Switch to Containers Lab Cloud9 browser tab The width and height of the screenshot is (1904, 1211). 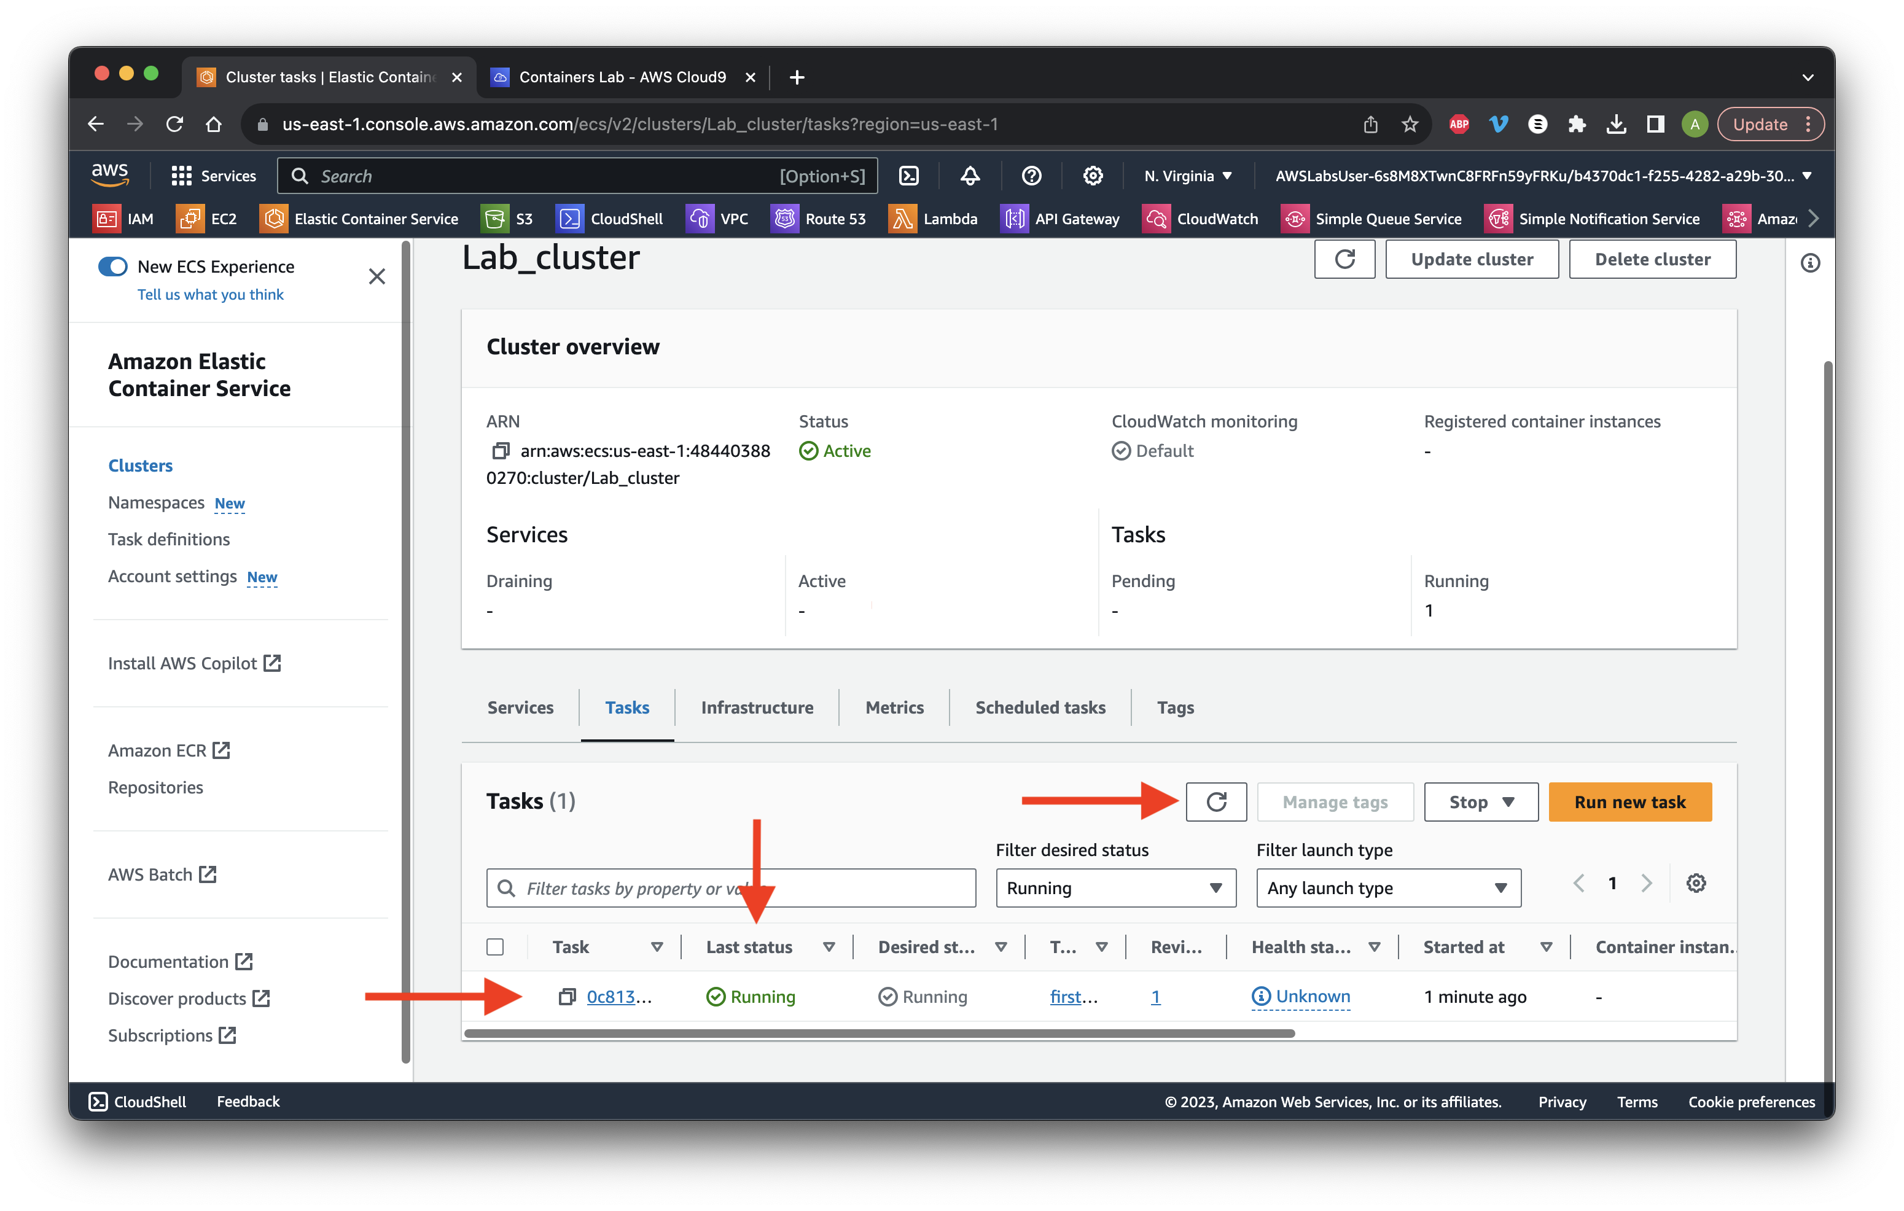click(622, 77)
